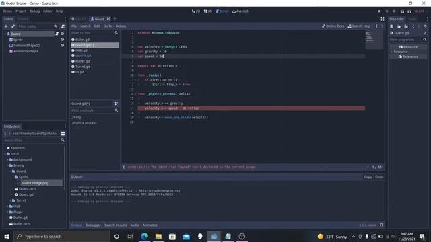Go to previous object in Inspector history
431x242 pixels.
point(413,26)
